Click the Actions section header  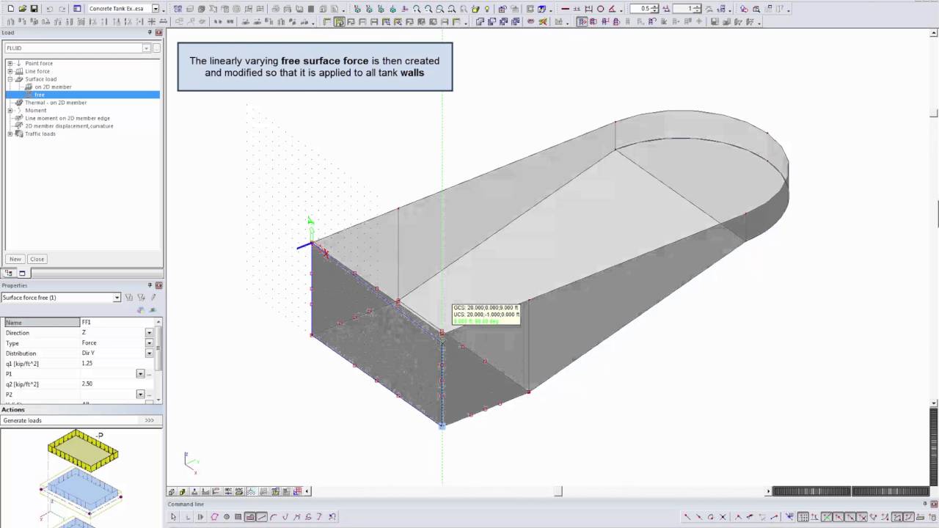pyautogui.click(x=81, y=409)
